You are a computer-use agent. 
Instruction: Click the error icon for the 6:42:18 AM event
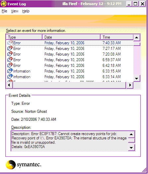10,65
